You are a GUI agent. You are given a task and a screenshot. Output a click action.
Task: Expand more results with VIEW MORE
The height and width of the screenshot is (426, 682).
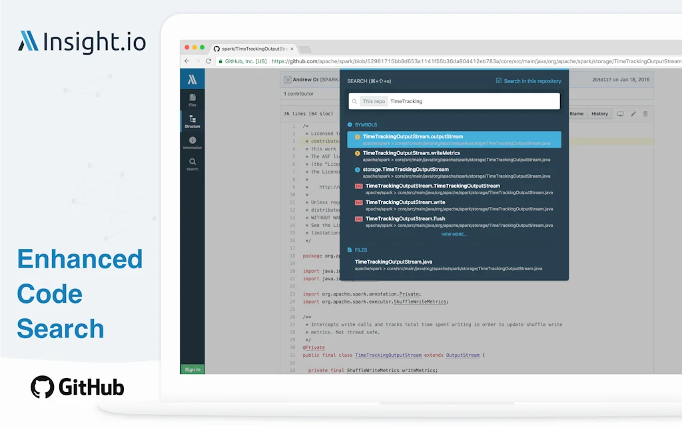[454, 234]
